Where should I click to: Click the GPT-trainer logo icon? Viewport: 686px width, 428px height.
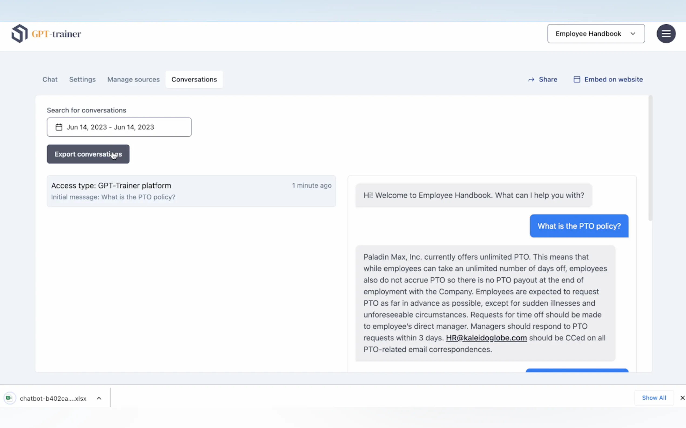pos(19,34)
